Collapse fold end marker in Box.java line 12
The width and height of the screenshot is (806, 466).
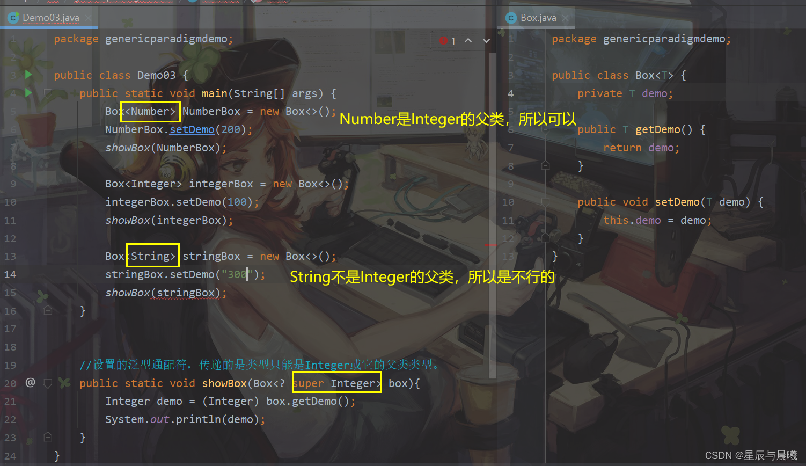[546, 238]
